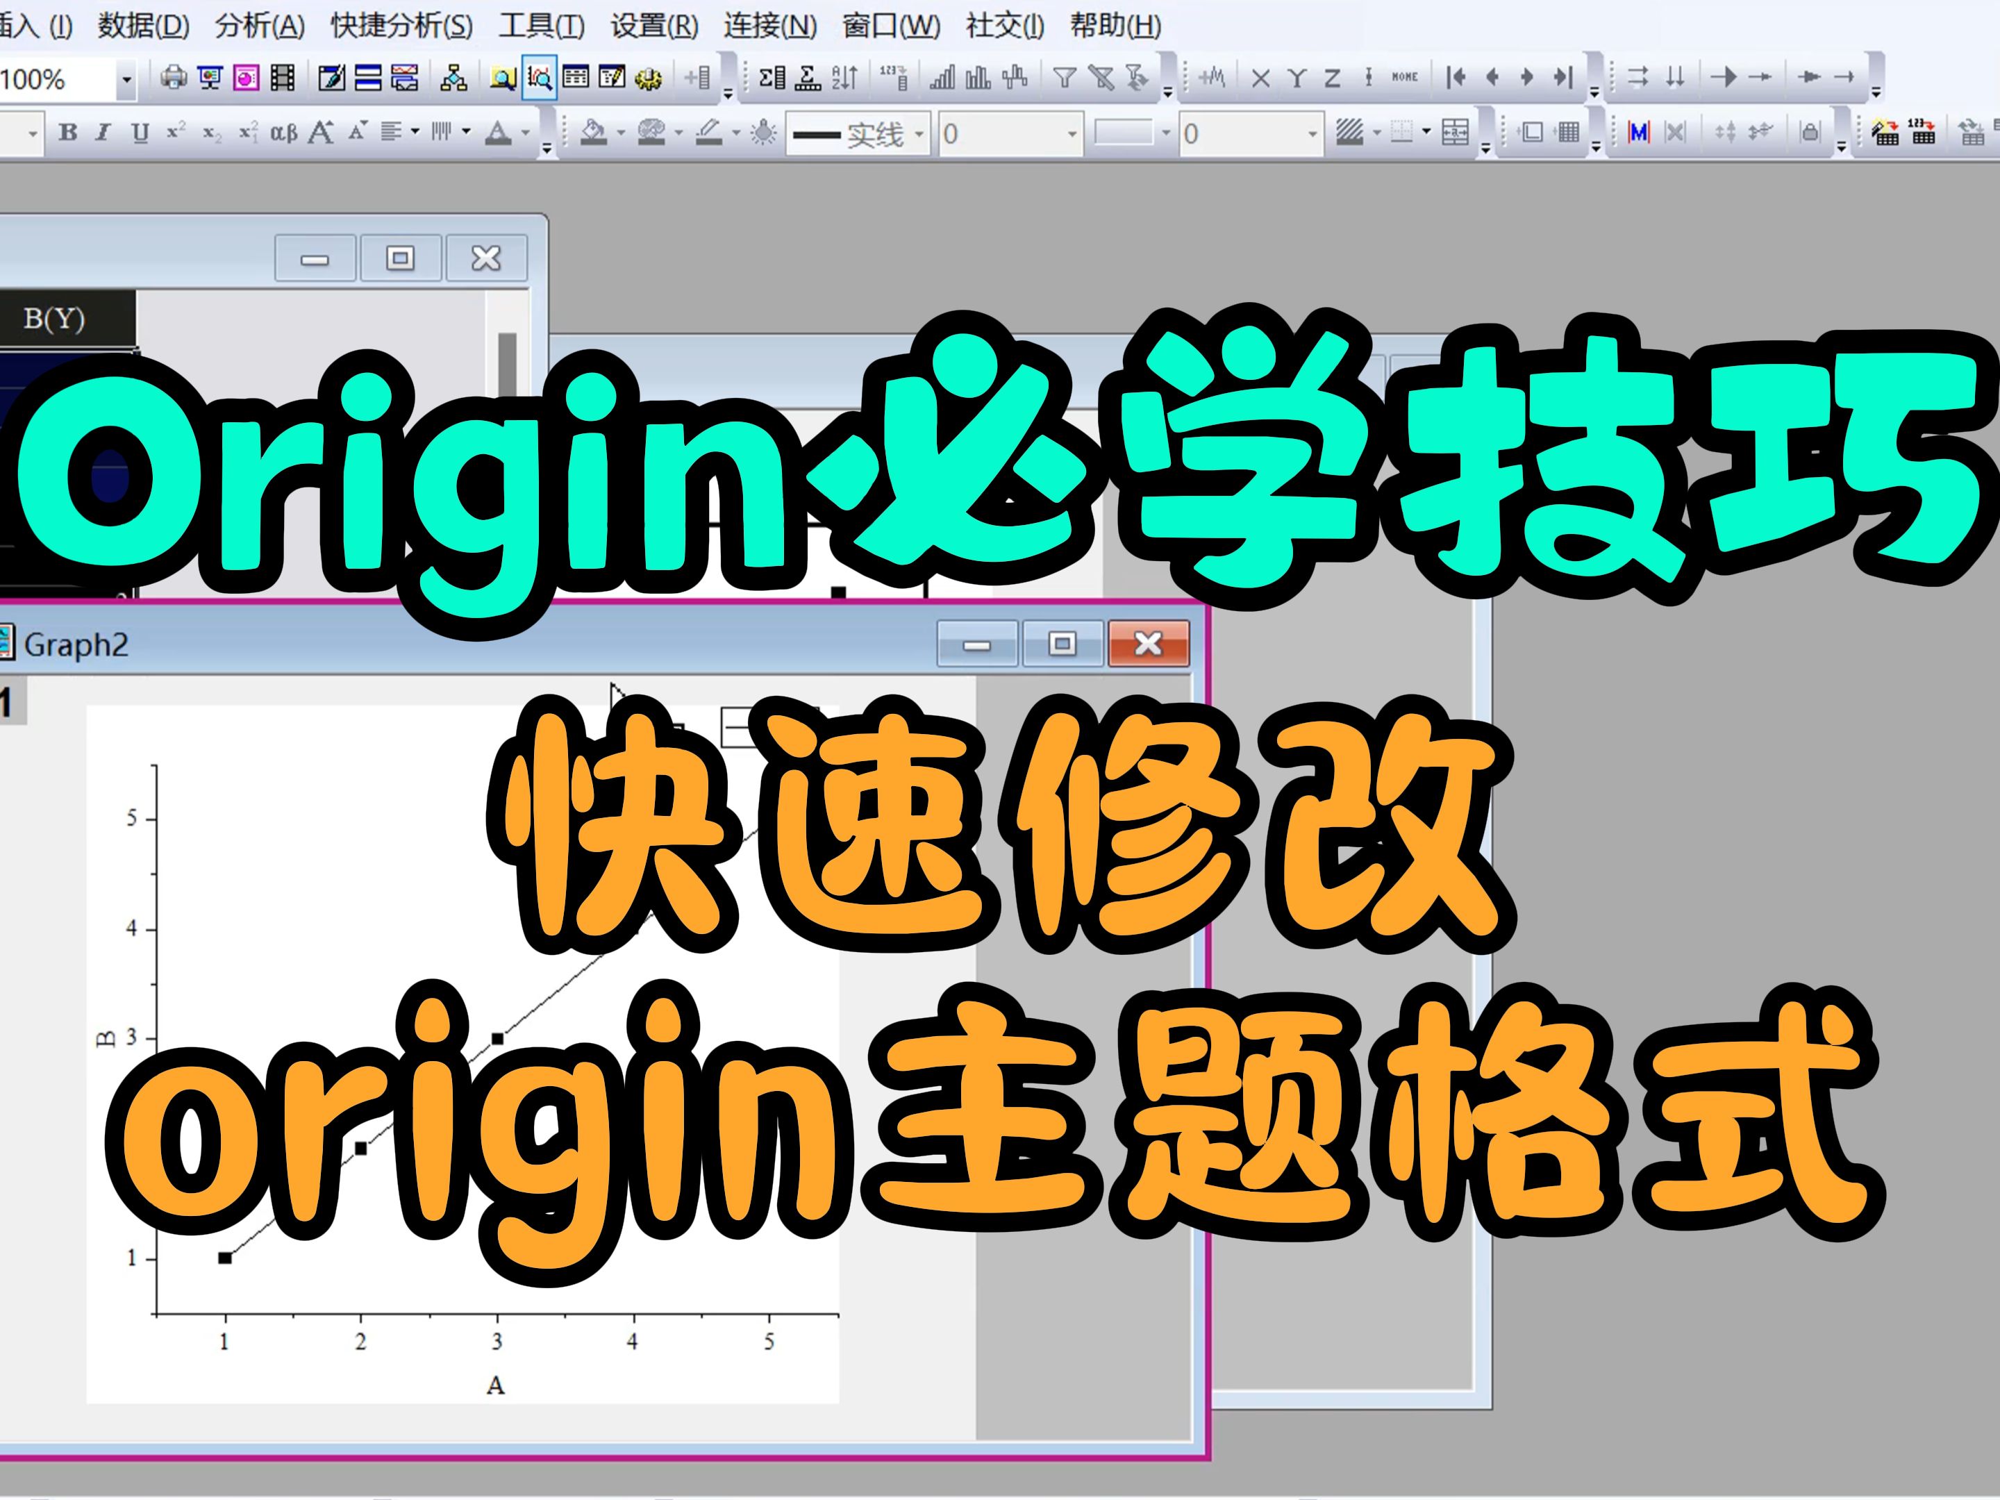2000x1500 pixels.
Task: Click the pink Send Graphs to PowerPoint icon
Action: 246,78
